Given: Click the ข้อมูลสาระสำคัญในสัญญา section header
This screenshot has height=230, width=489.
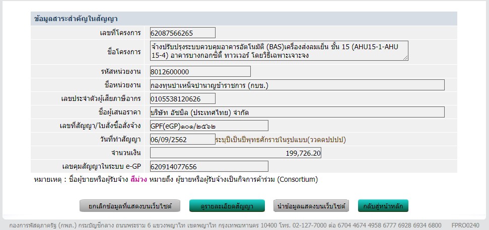Looking at the screenshot, I should [x=76, y=19].
